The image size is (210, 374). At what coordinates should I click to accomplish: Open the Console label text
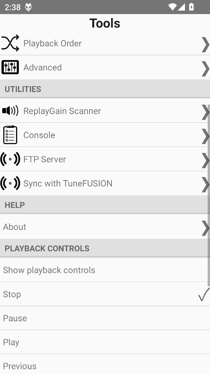pyautogui.click(x=39, y=135)
